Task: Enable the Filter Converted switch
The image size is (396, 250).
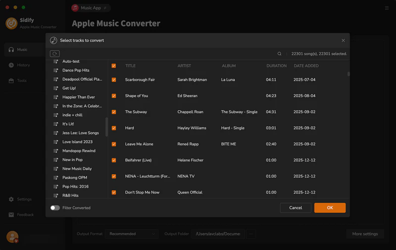Action: coord(55,208)
